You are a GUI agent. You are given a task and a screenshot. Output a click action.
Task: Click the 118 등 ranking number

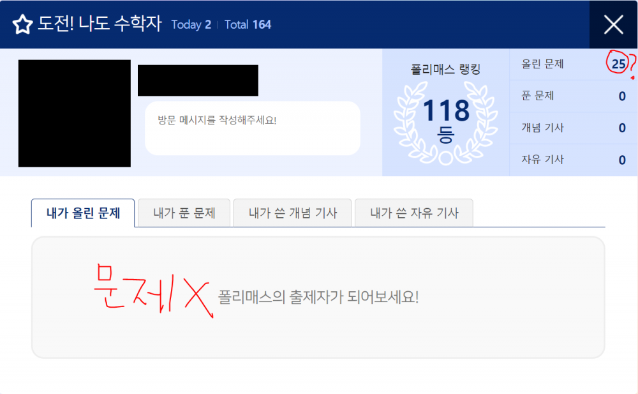point(446,120)
